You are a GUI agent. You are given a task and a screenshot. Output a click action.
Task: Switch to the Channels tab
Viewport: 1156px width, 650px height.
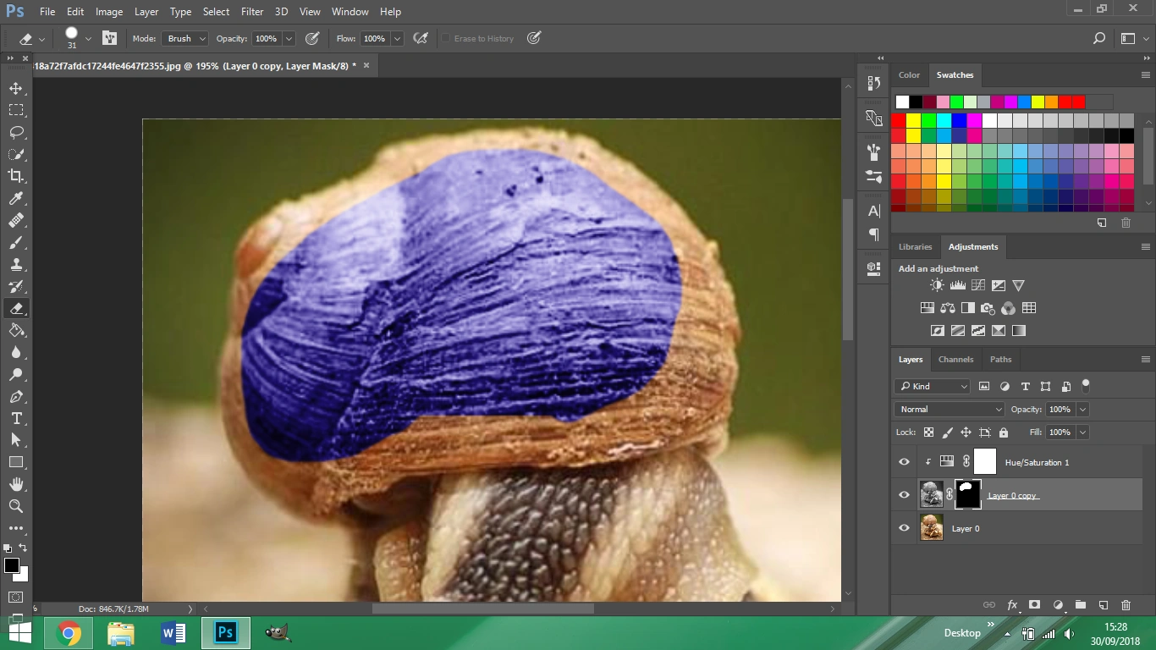(955, 360)
